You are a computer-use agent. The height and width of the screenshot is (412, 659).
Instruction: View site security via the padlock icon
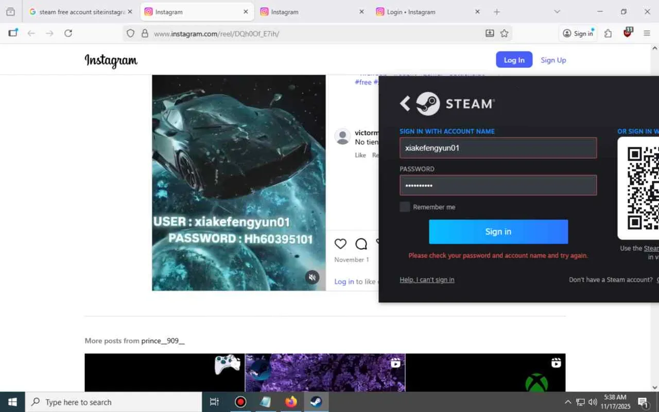[145, 33]
